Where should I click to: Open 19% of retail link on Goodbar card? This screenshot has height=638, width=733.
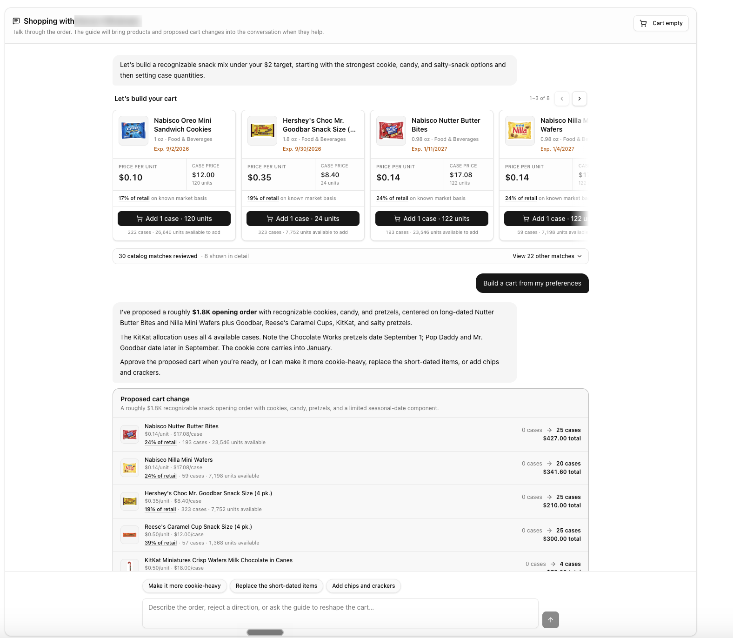263,198
